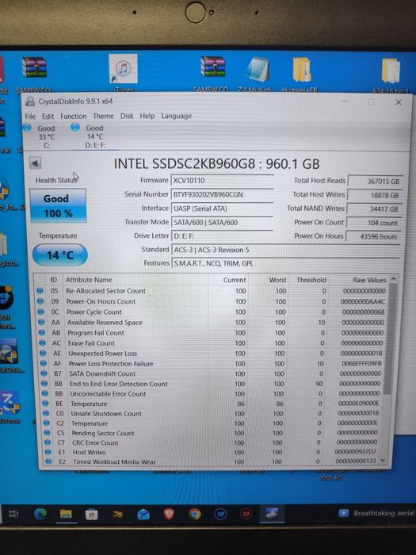The image size is (416, 555).
Task: Click Power On Hours value 43596 hours
Action: click(373, 236)
